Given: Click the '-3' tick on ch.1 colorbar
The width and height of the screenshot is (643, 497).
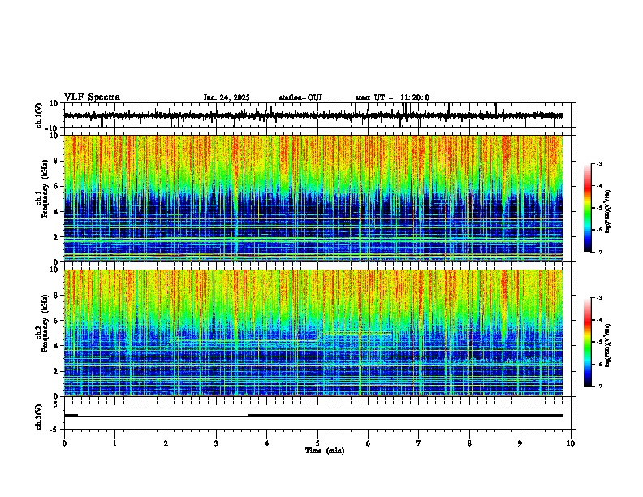Looking at the screenshot, I should coord(598,164).
